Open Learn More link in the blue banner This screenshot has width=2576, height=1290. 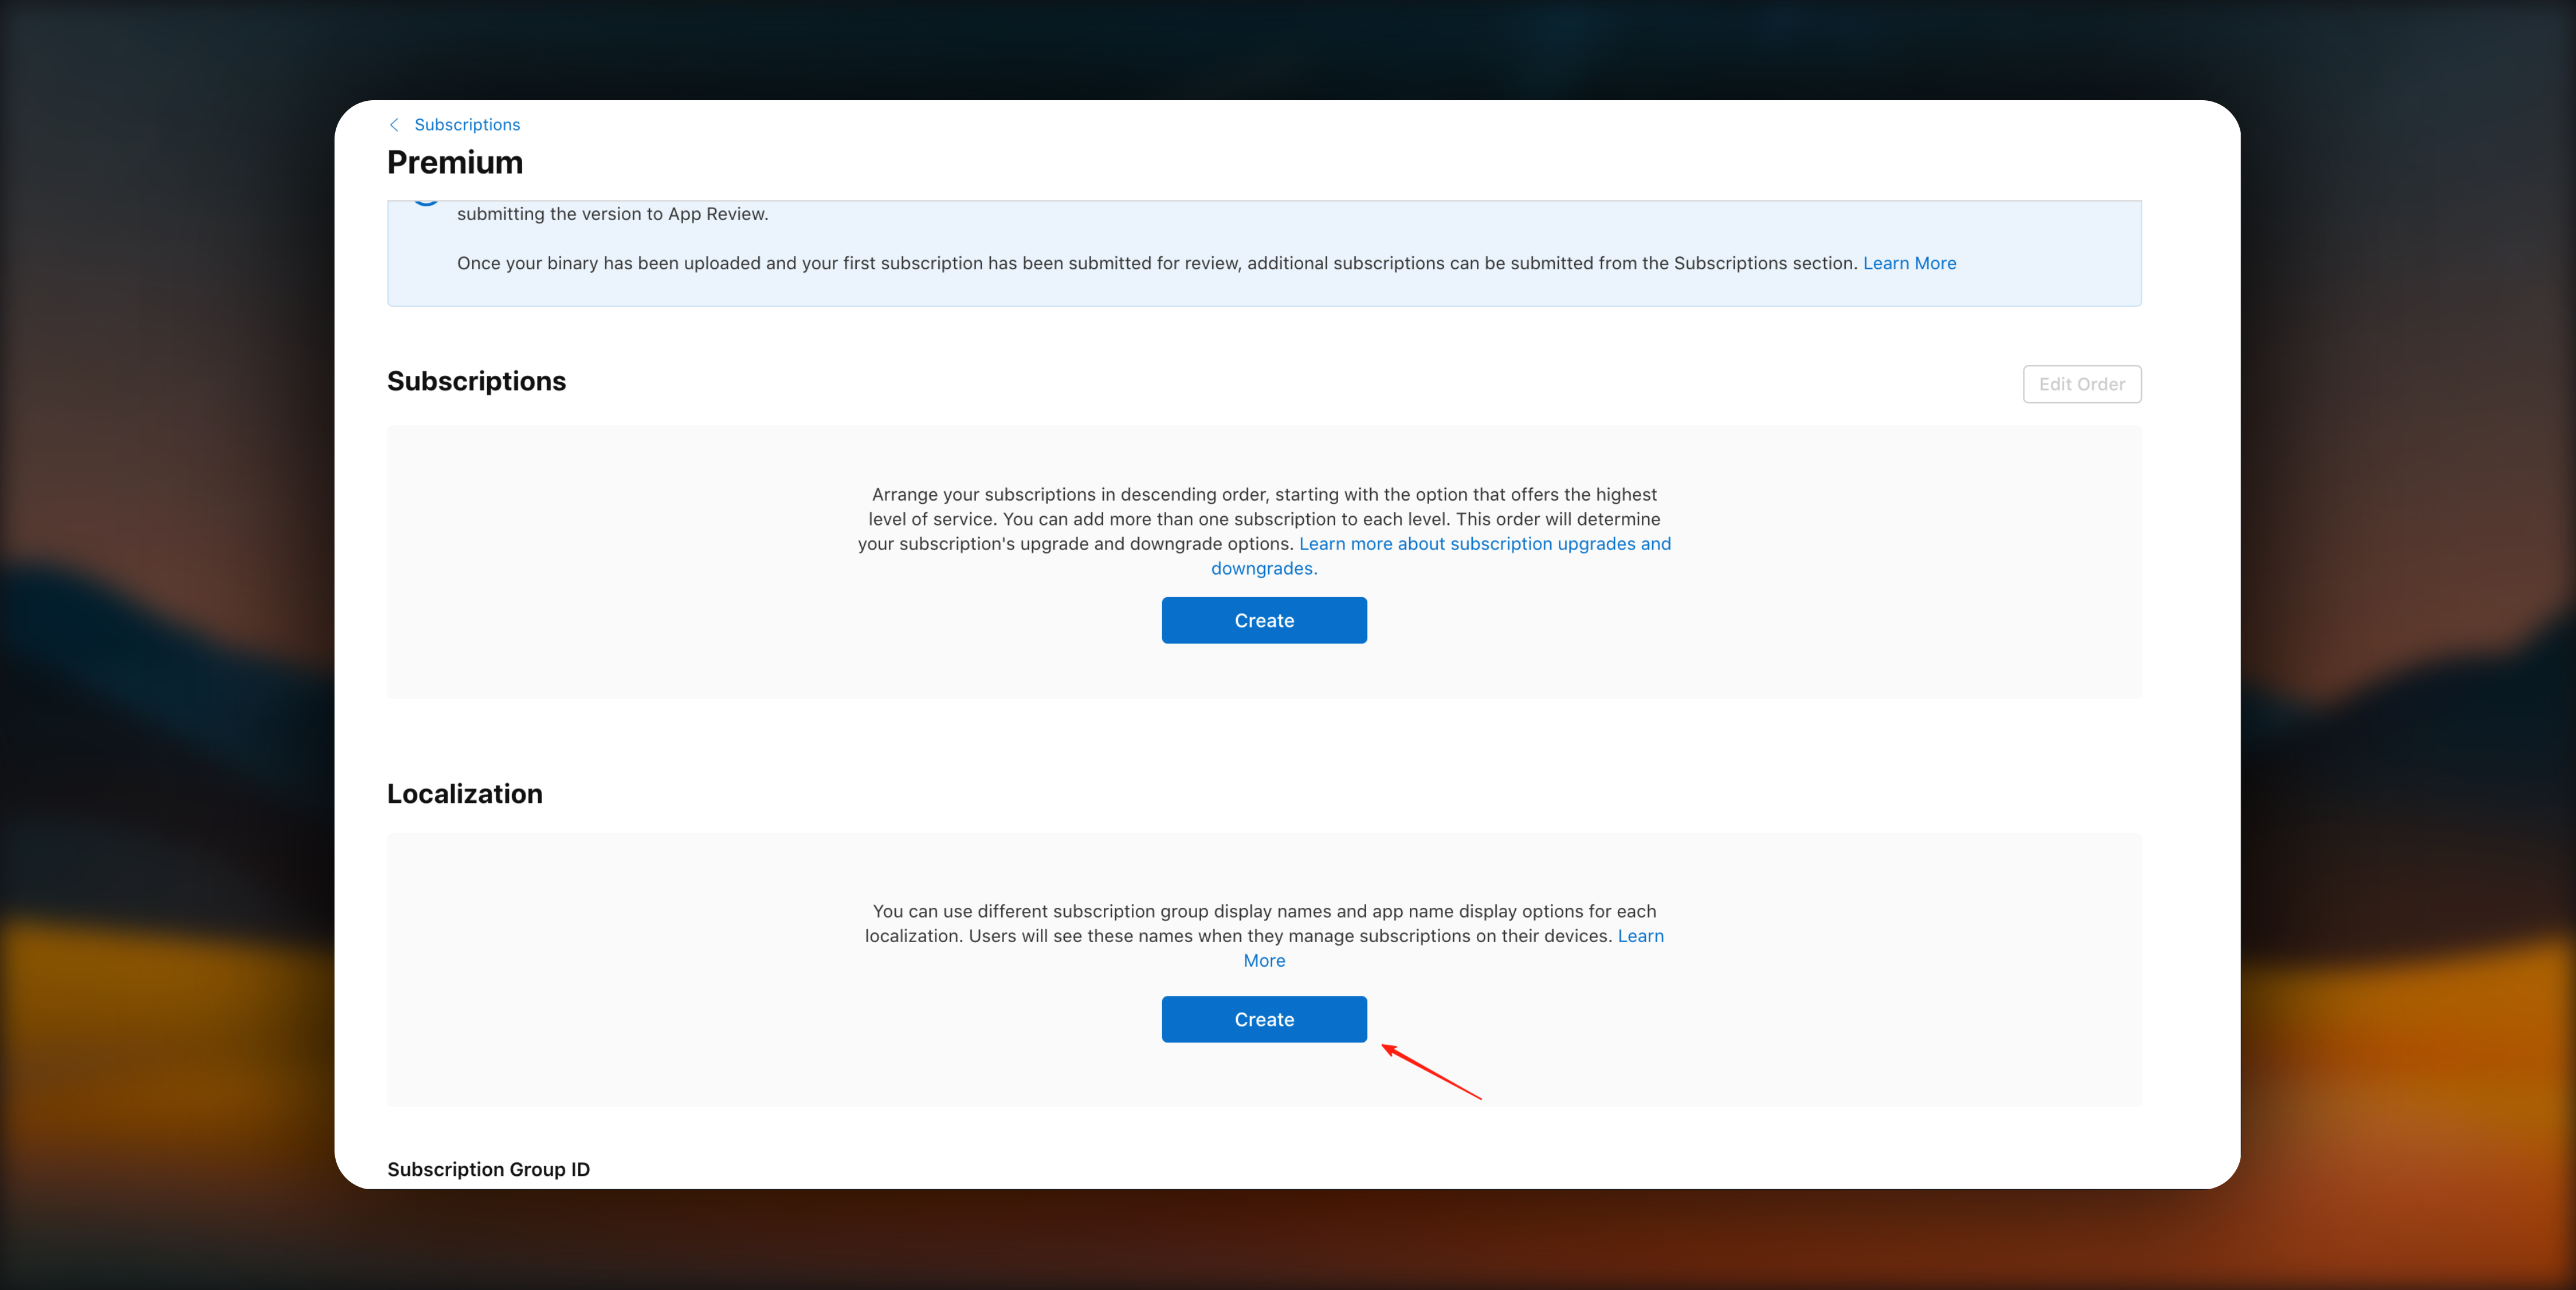click(x=1909, y=263)
